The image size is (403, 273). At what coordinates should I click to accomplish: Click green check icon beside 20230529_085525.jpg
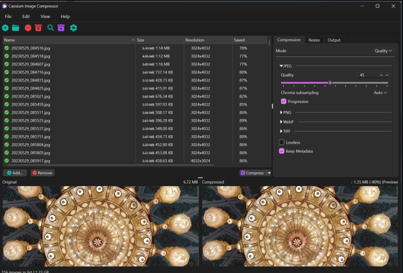coord(7,120)
